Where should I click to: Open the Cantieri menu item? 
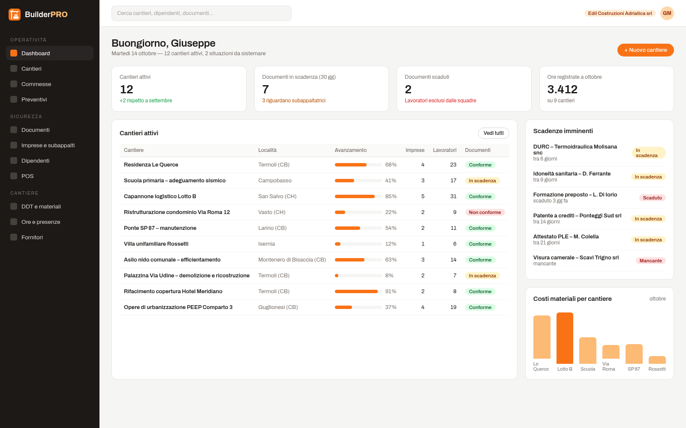tap(50, 68)
